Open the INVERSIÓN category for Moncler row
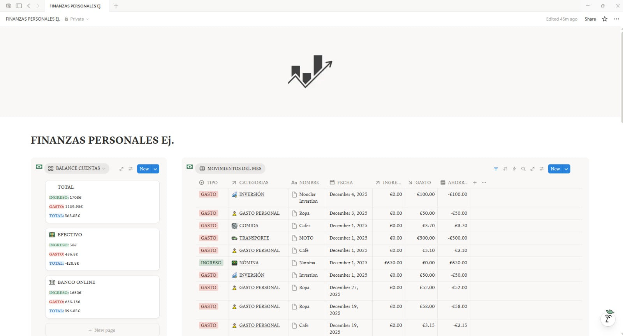Screen dimensions: 623x336 pyautogui.click(x=252, y=194)
